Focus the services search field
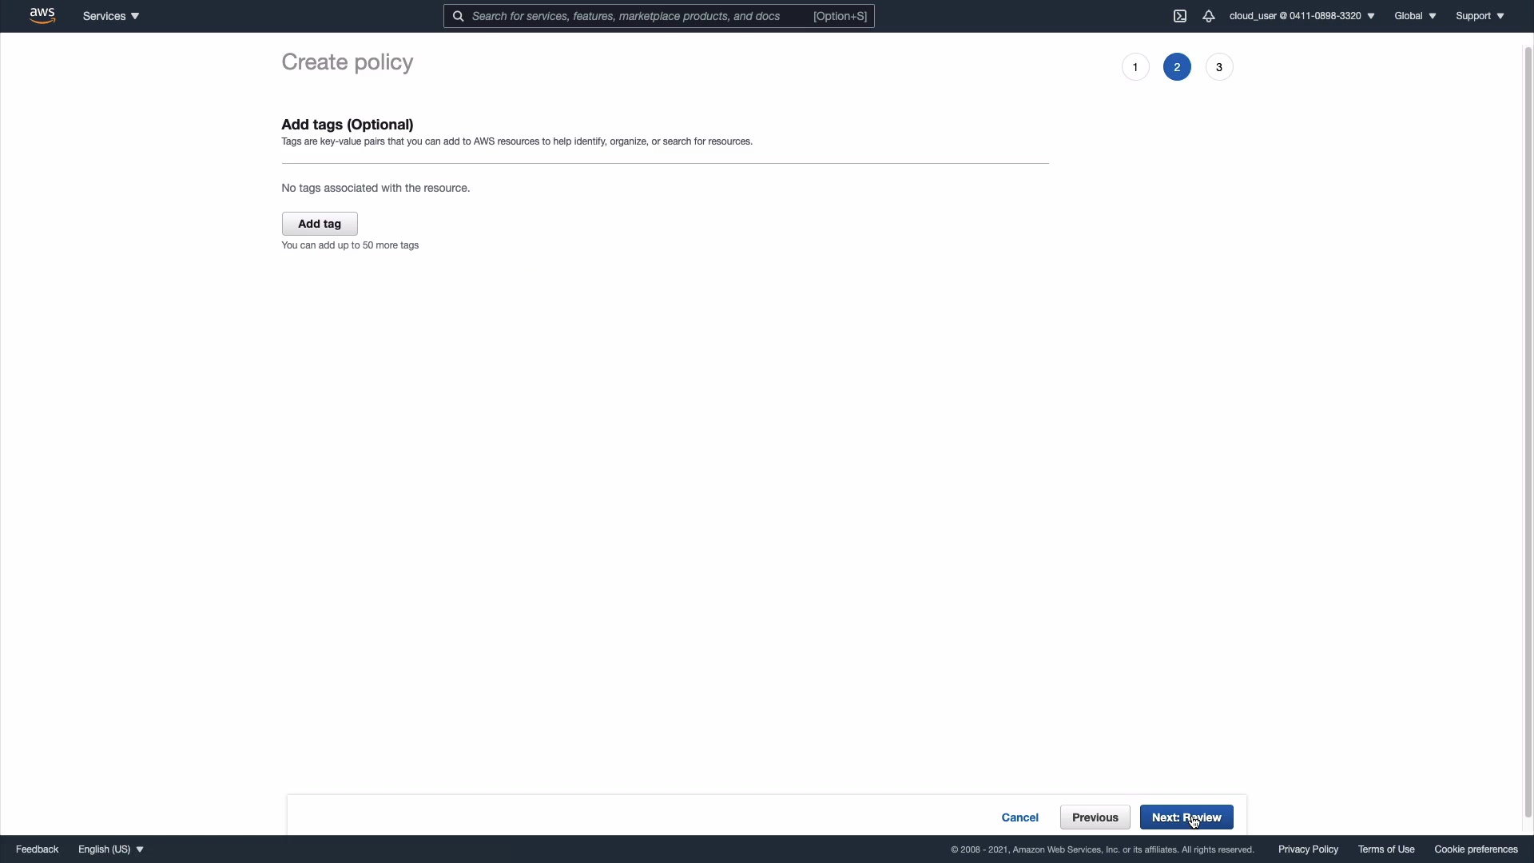The image size is (1534, 863). click(x=639, y=16)
